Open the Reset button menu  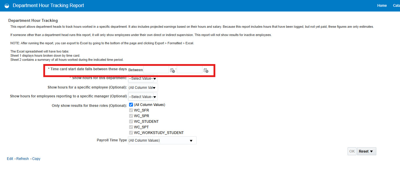tap(367, 151)
